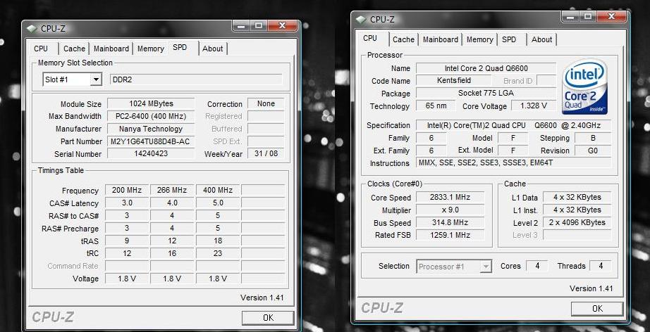Click the Intel Core 2 Quad logo
This screenshot has height=332, width=650.
[x=584, y=87]
